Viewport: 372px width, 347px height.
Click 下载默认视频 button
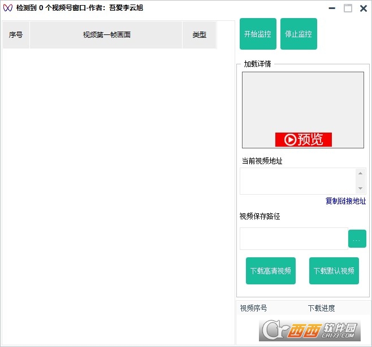(334, 271)
